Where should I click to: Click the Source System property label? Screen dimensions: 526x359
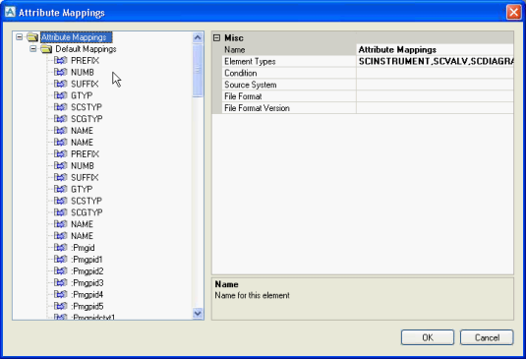tap(251, 85)
